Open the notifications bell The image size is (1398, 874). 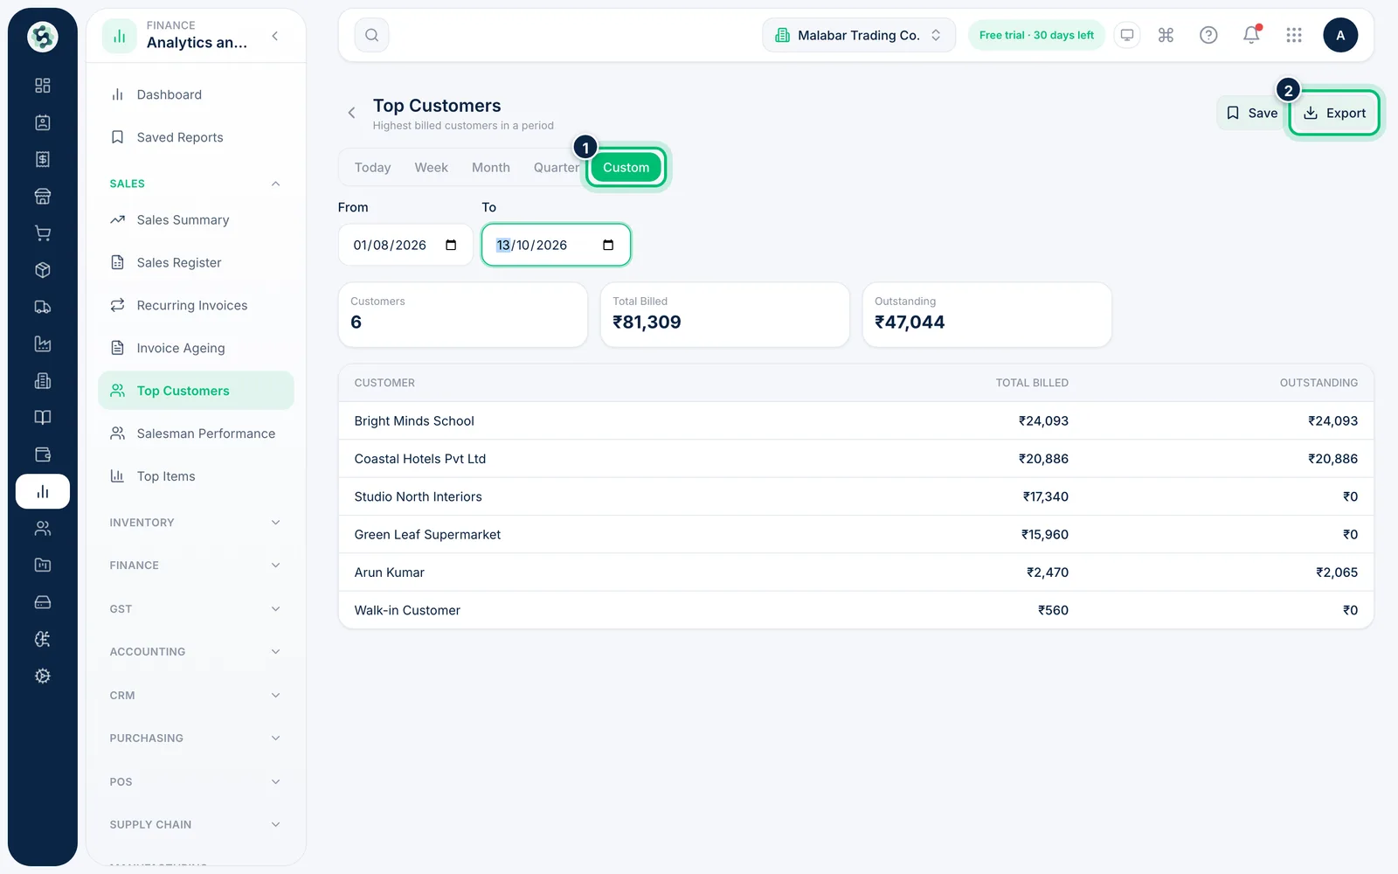pyautogui.click(x=1251, y=35)
